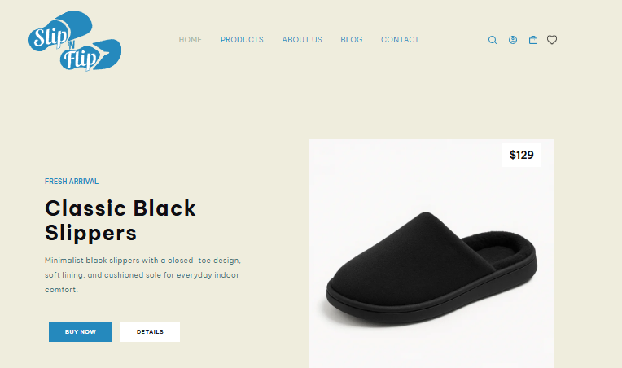
Task: Click the black slipper product image
Action: coord(431,269)
